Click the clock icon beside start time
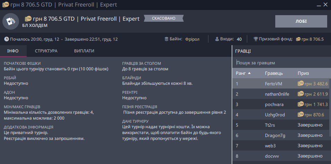The height and width of the screenshot is (164, 331). point(7,39)
